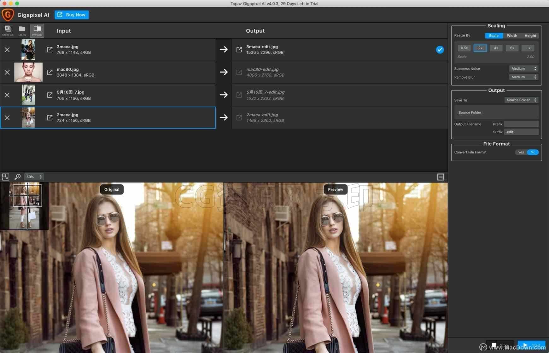Choose the 6x scale option
The height and width of the screenshot is (353, 549).
[512, 48]
